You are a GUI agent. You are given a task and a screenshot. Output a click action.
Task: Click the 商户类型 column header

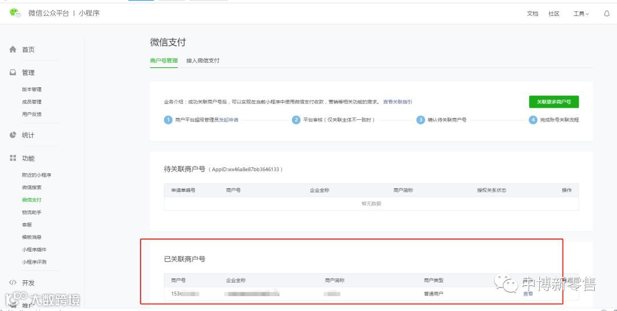pos(434,280)
